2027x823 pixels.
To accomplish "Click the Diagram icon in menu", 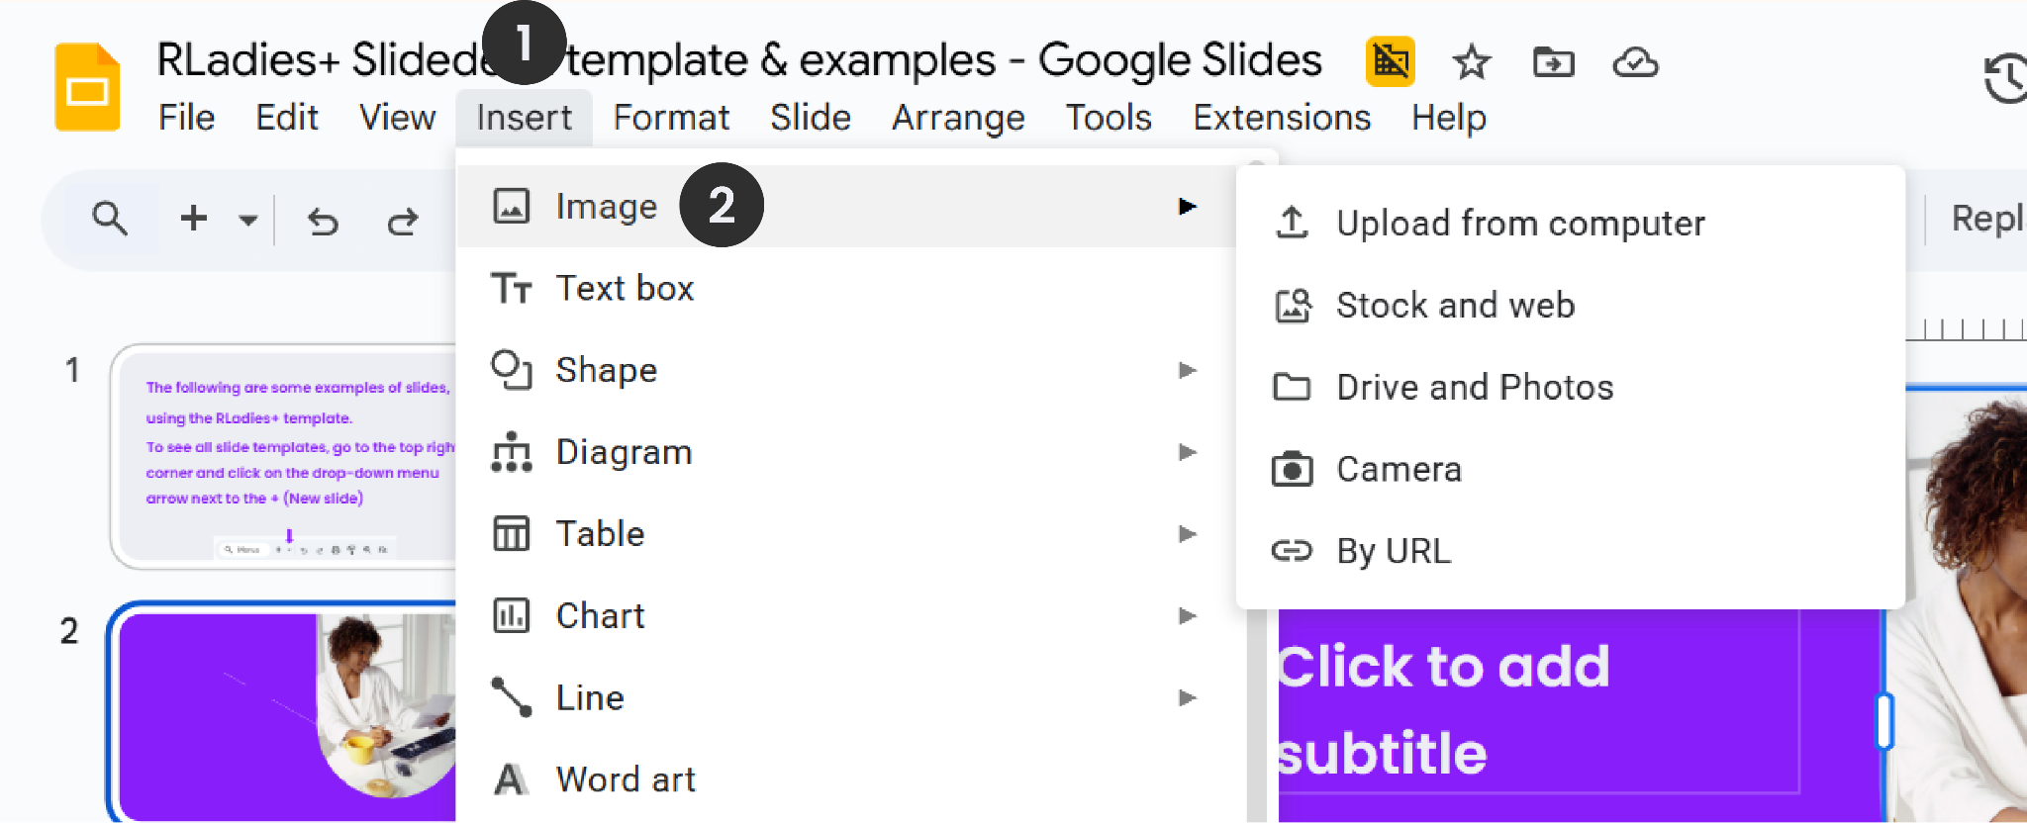I will tap(512, 452).
